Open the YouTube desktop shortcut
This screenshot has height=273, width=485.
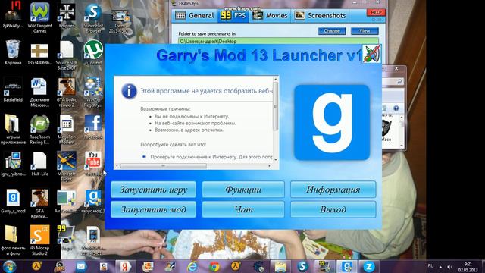click(x=93, y=164)
